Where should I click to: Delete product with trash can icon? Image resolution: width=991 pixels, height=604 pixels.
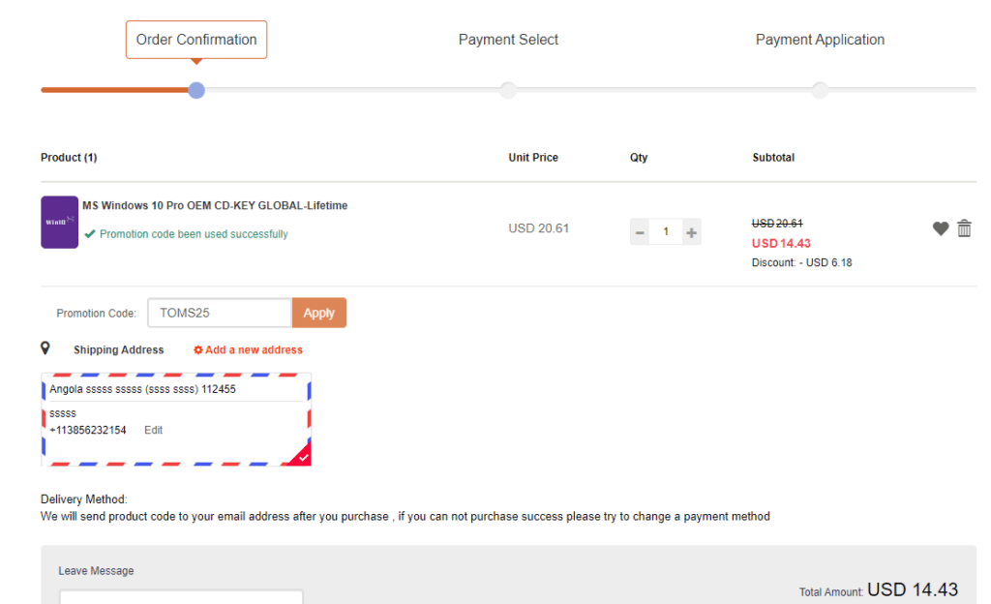coord(964,228)
